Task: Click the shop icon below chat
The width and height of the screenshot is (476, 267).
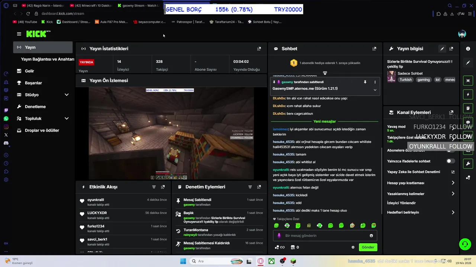Action: 293,247
